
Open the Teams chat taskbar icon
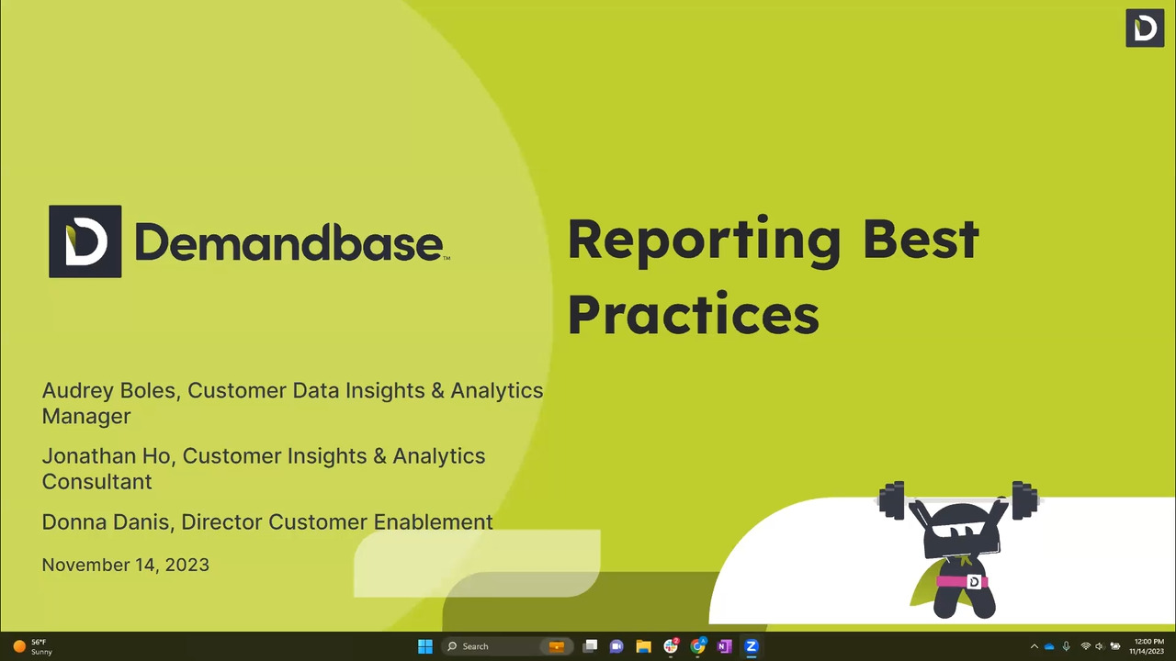616,646
